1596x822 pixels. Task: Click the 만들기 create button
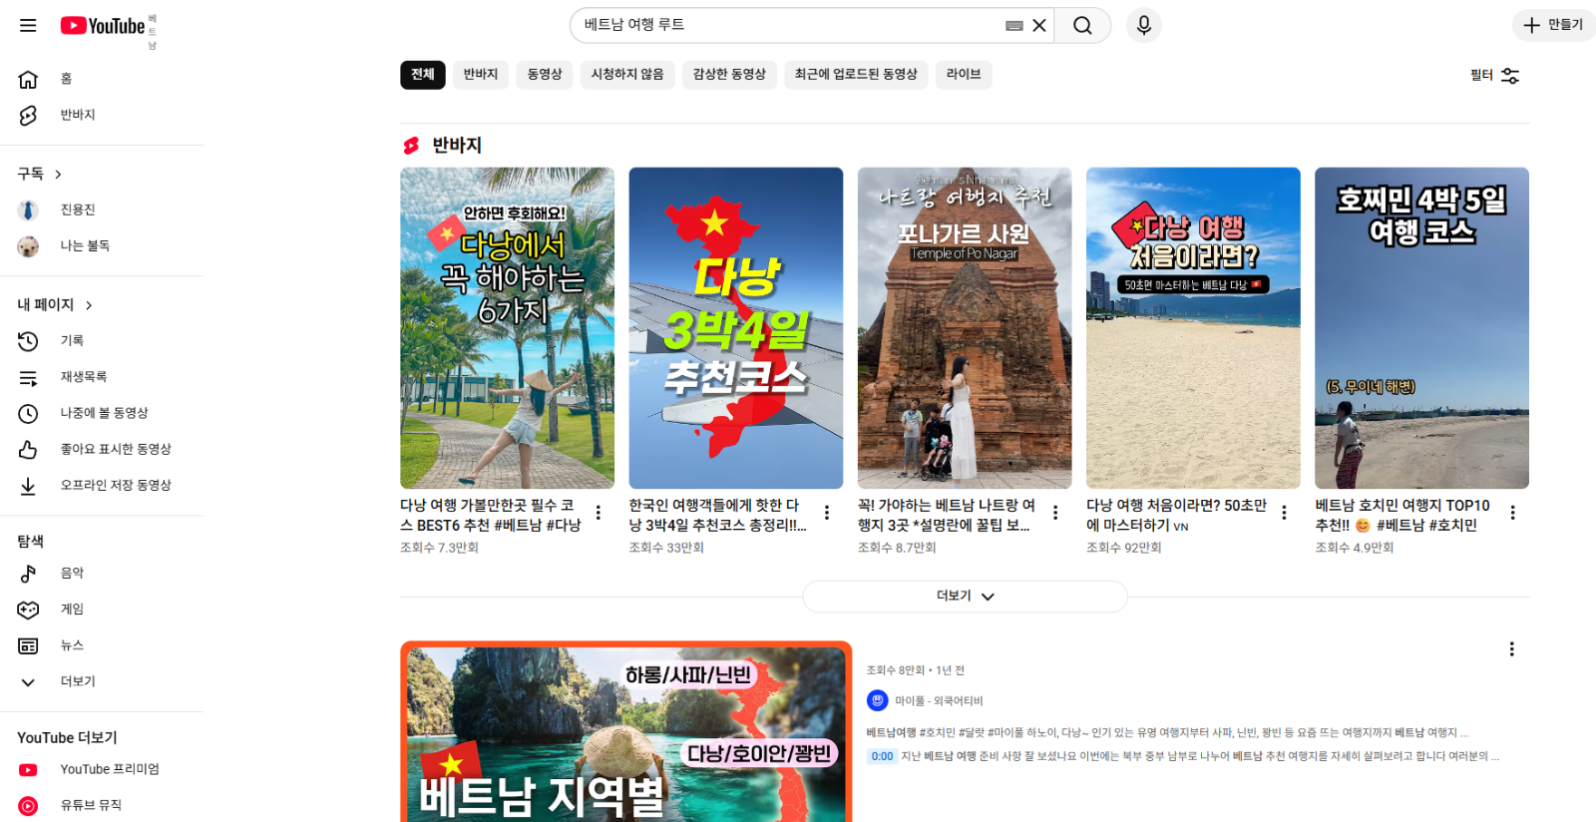1554,25
